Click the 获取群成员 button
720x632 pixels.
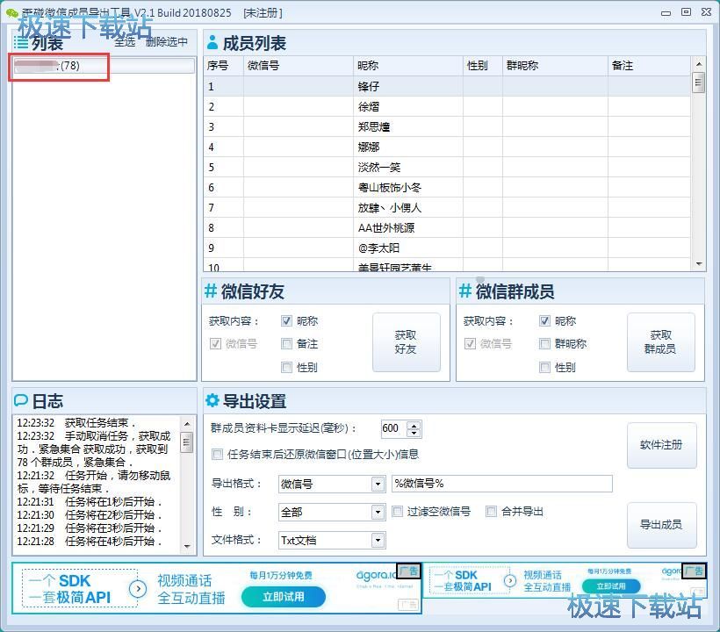click(x=661, y=342)
